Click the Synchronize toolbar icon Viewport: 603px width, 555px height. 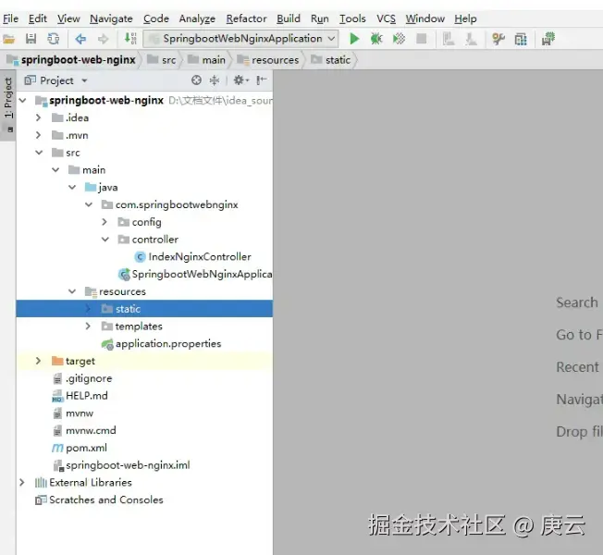tap(53, 39)
